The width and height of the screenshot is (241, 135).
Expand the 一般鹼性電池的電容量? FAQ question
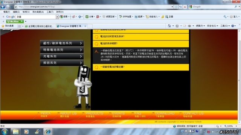click(x=141, y=67)
